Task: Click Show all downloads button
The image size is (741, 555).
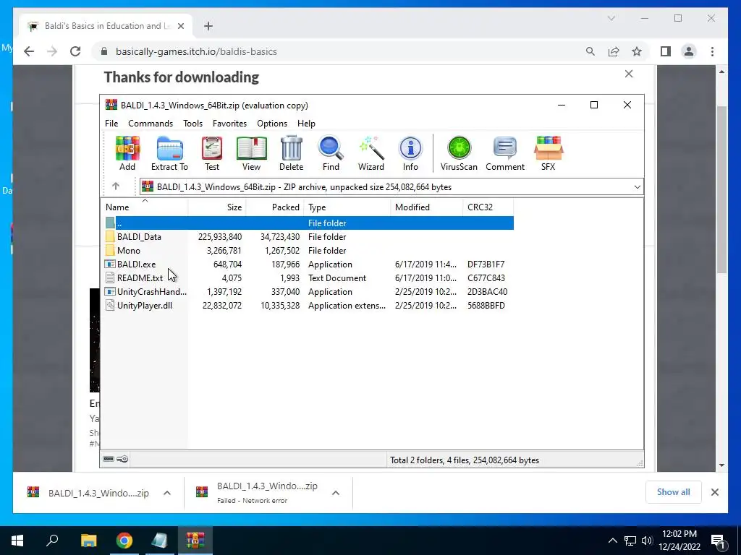Action: point(674,491)
